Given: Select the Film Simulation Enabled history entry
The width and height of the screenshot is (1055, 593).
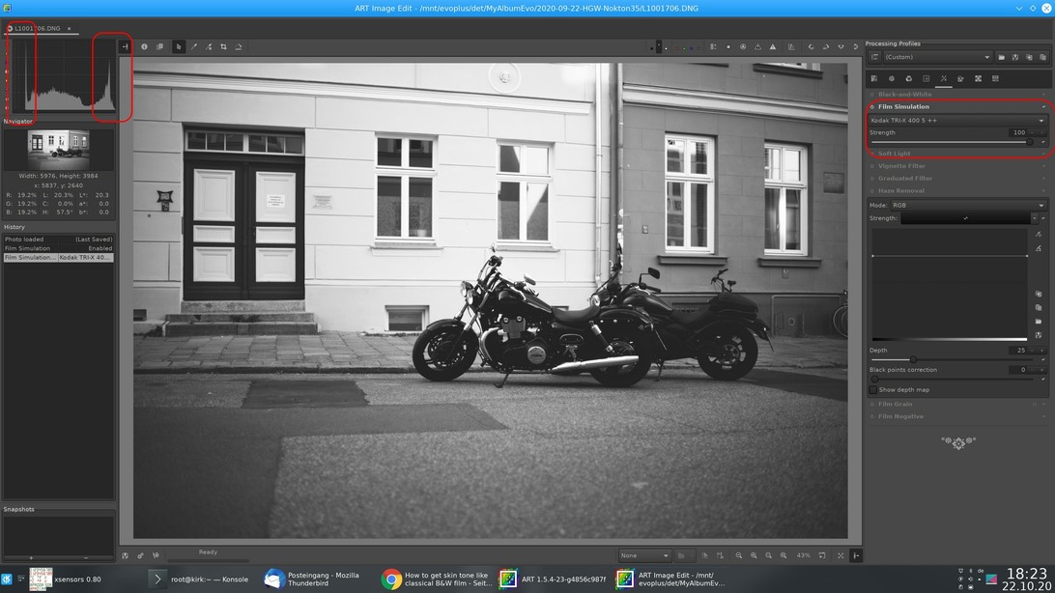Looking at the screenshot, I should point(58,248).
